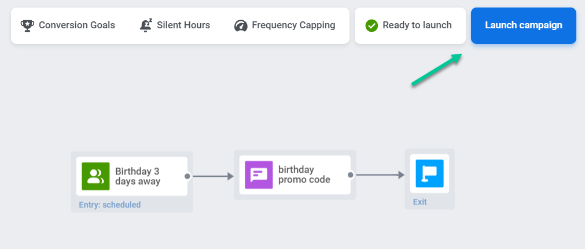Screen dimensions: 585x249
Task: Launch the campaign
Action: (x=523, y=25)
